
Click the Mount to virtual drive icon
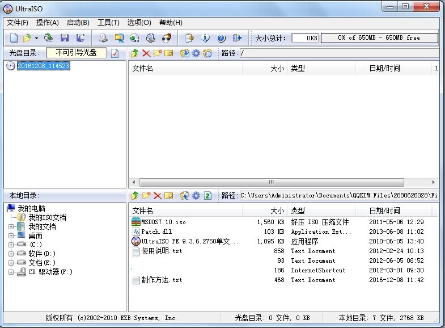(x=151, y=38)
